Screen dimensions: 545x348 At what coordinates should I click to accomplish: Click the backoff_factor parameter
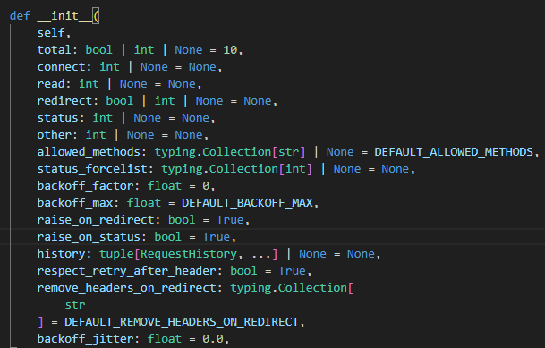pyautogui.click(x=85, y=186)
